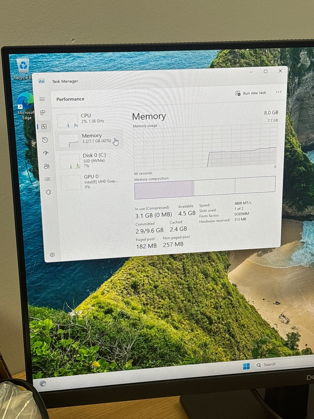Open the App history page icon

click(45, 140)
